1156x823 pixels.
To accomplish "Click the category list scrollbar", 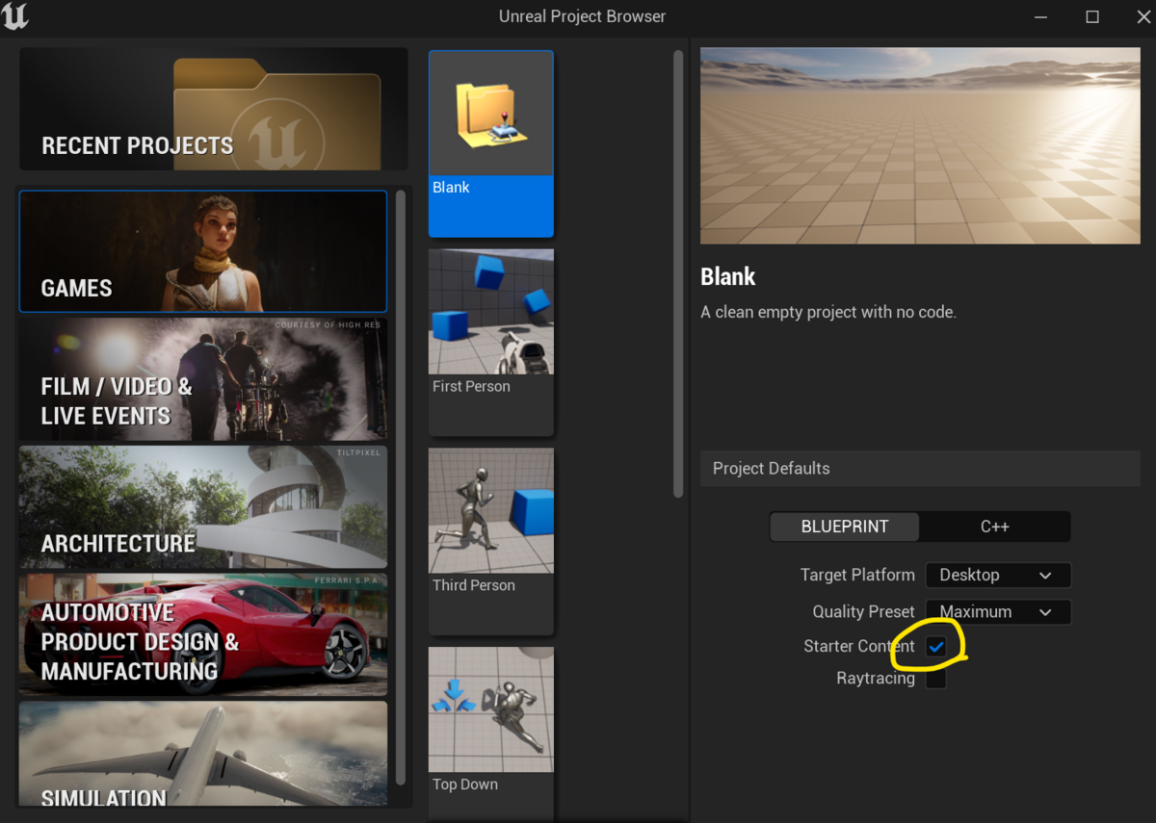I will (x=401, y=487).
